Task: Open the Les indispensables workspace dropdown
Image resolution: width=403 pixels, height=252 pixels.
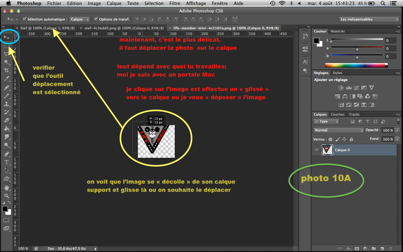Action: (x=369, y=19)
